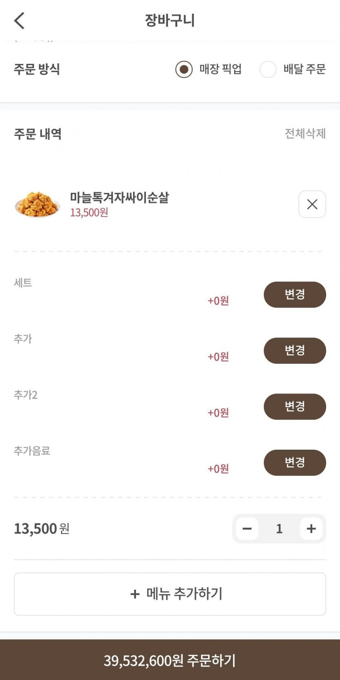Tap the 주문 방식 label
Viewport: 340px width, 680px height.
(37, 69)
